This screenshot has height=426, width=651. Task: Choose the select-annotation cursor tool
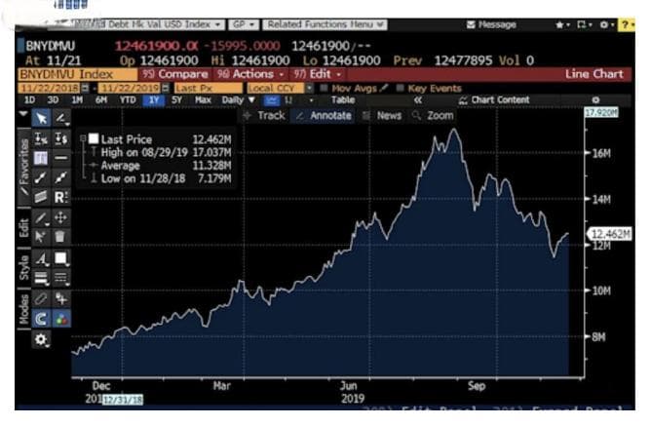pyautogui.click(x=41, y=237)
